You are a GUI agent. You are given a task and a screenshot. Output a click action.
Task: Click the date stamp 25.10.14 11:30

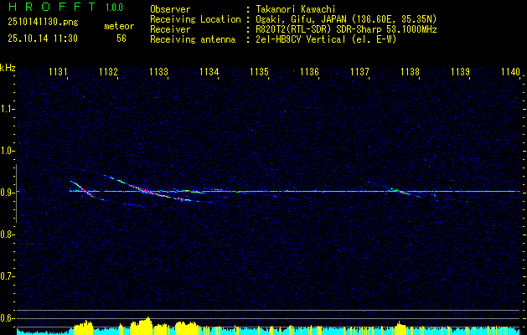43,39
